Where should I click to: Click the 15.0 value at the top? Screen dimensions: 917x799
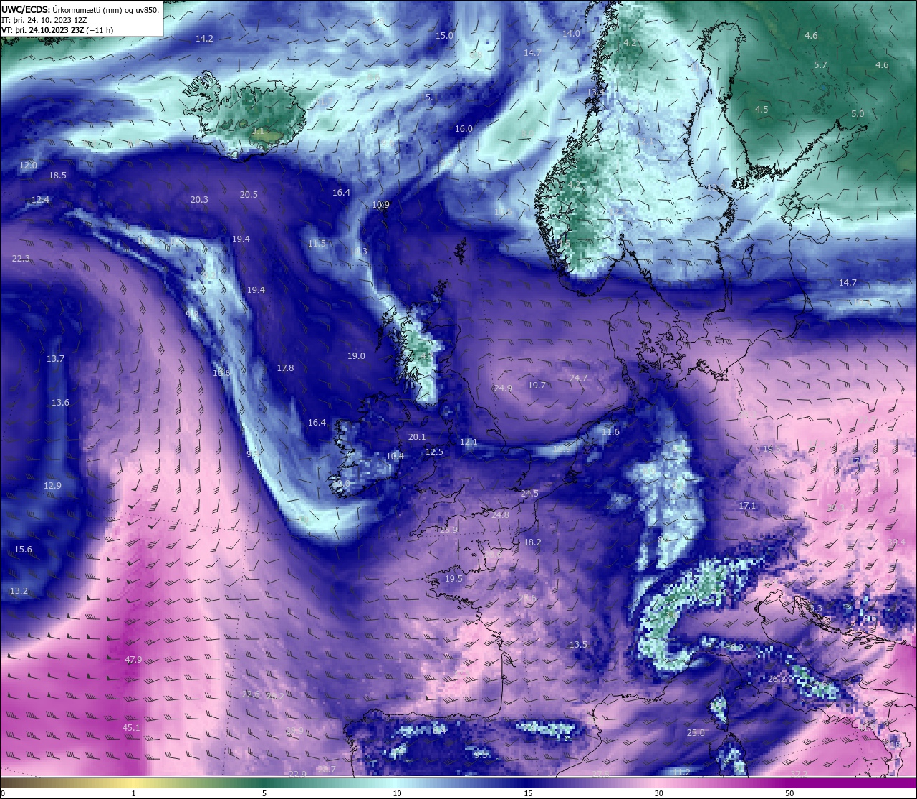(445, 35)
